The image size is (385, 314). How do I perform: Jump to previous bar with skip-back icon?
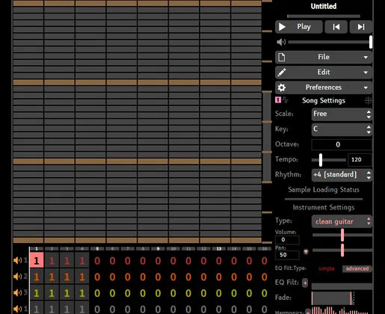tap(336, 27)
